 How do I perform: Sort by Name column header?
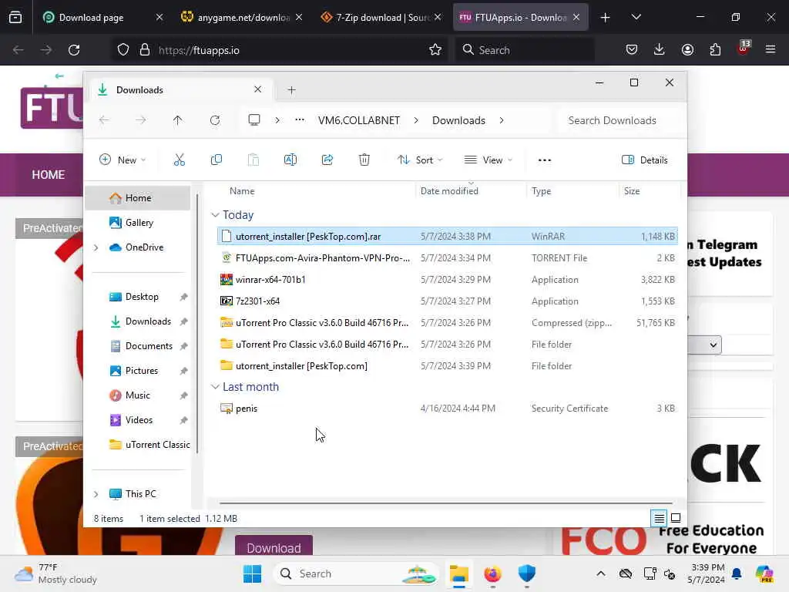[242, 191]
